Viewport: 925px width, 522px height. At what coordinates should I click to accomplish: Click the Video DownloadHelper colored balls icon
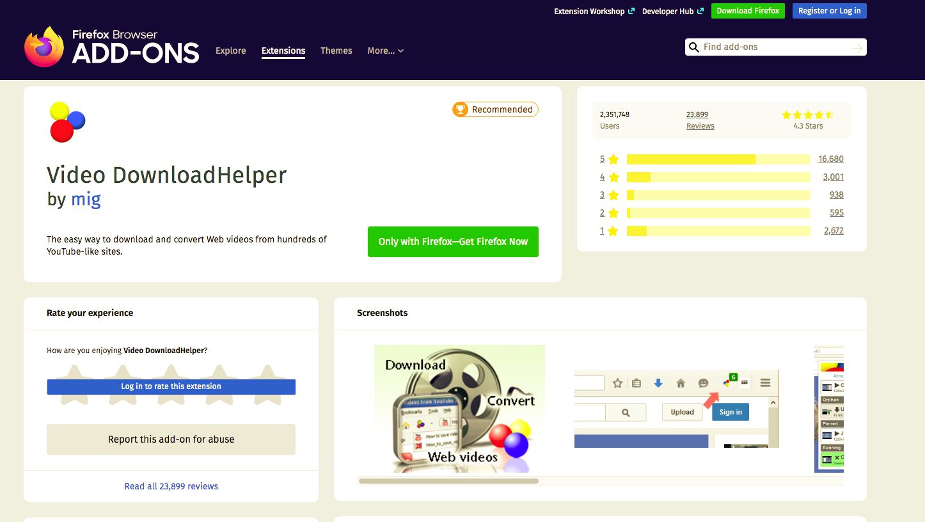point(67,122)
